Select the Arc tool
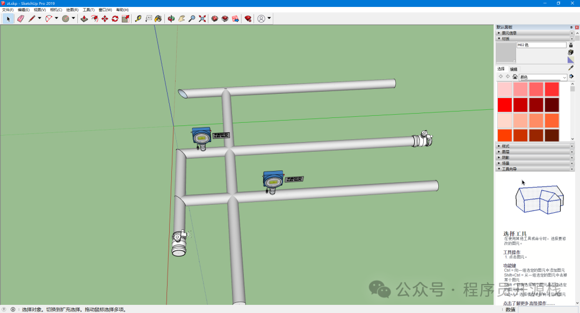The width and height of the screenshot is (580, 313). 49,18
